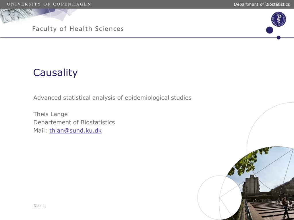294x220 pixels.
Task: Click the Causality slide title
Action: [x=55, y=72]
